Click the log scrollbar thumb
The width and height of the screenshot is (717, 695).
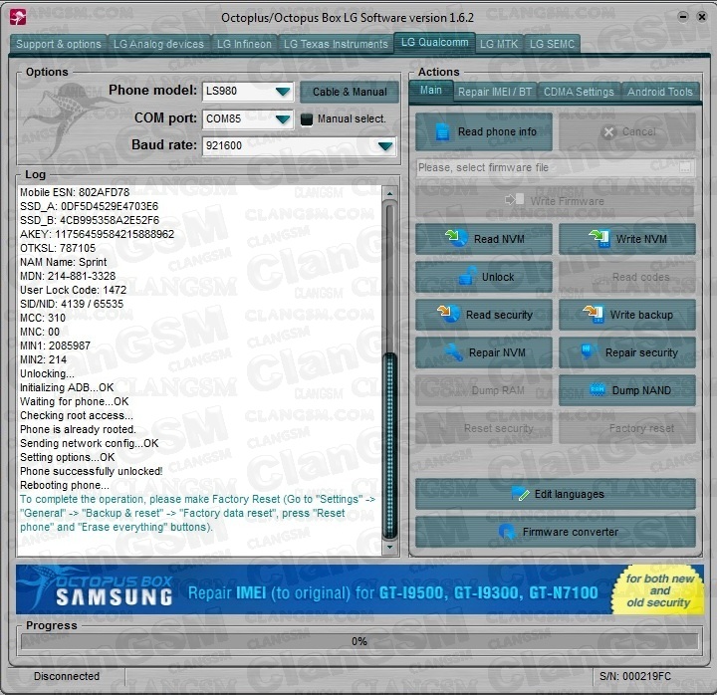(390, 446)
